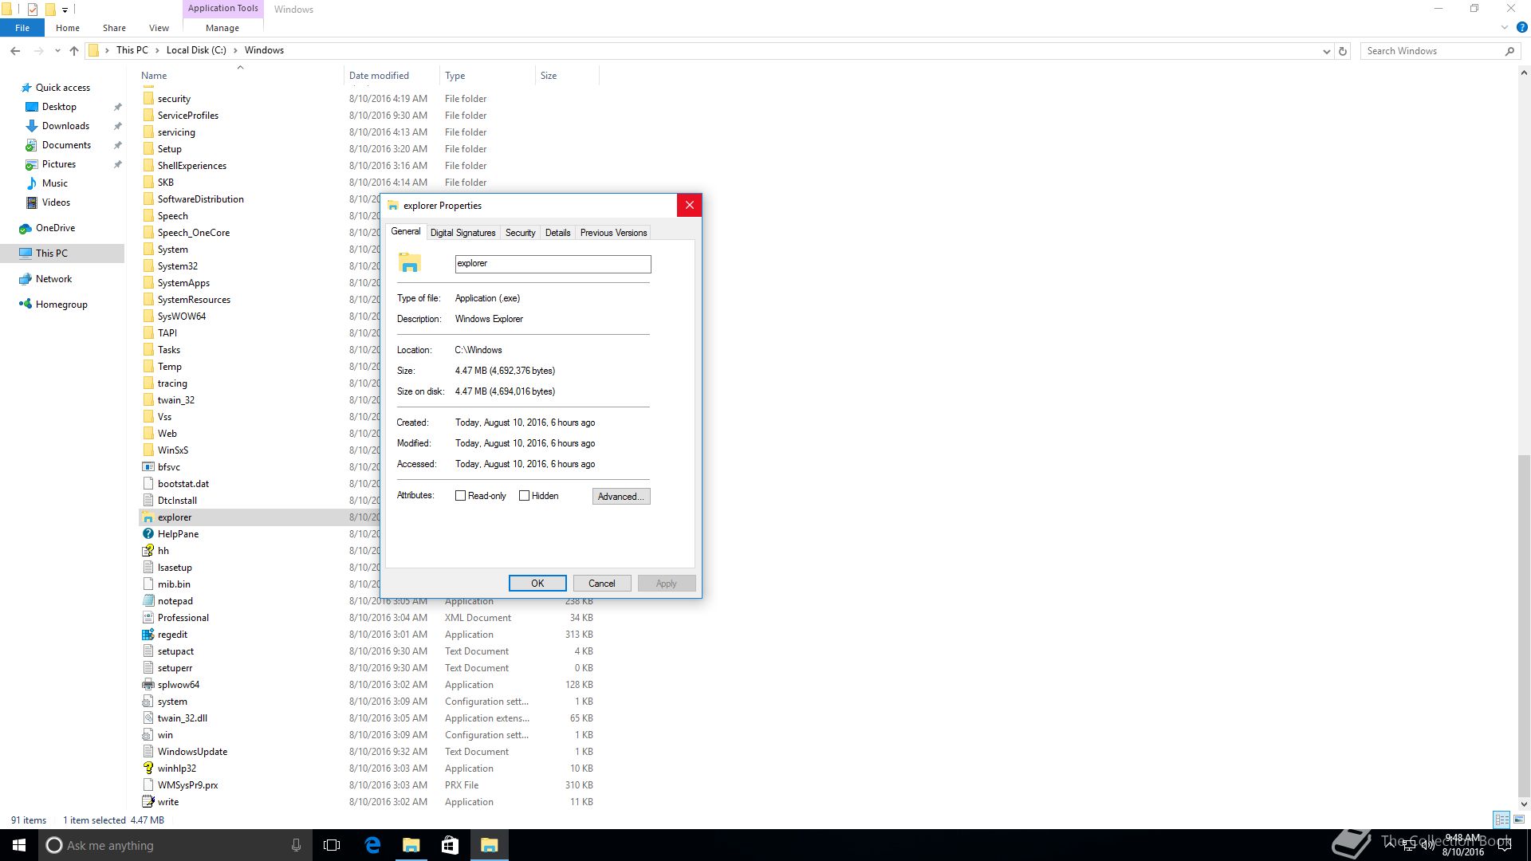
Task: Open the recent locations dropdown arrow
Action: (57, 50)
